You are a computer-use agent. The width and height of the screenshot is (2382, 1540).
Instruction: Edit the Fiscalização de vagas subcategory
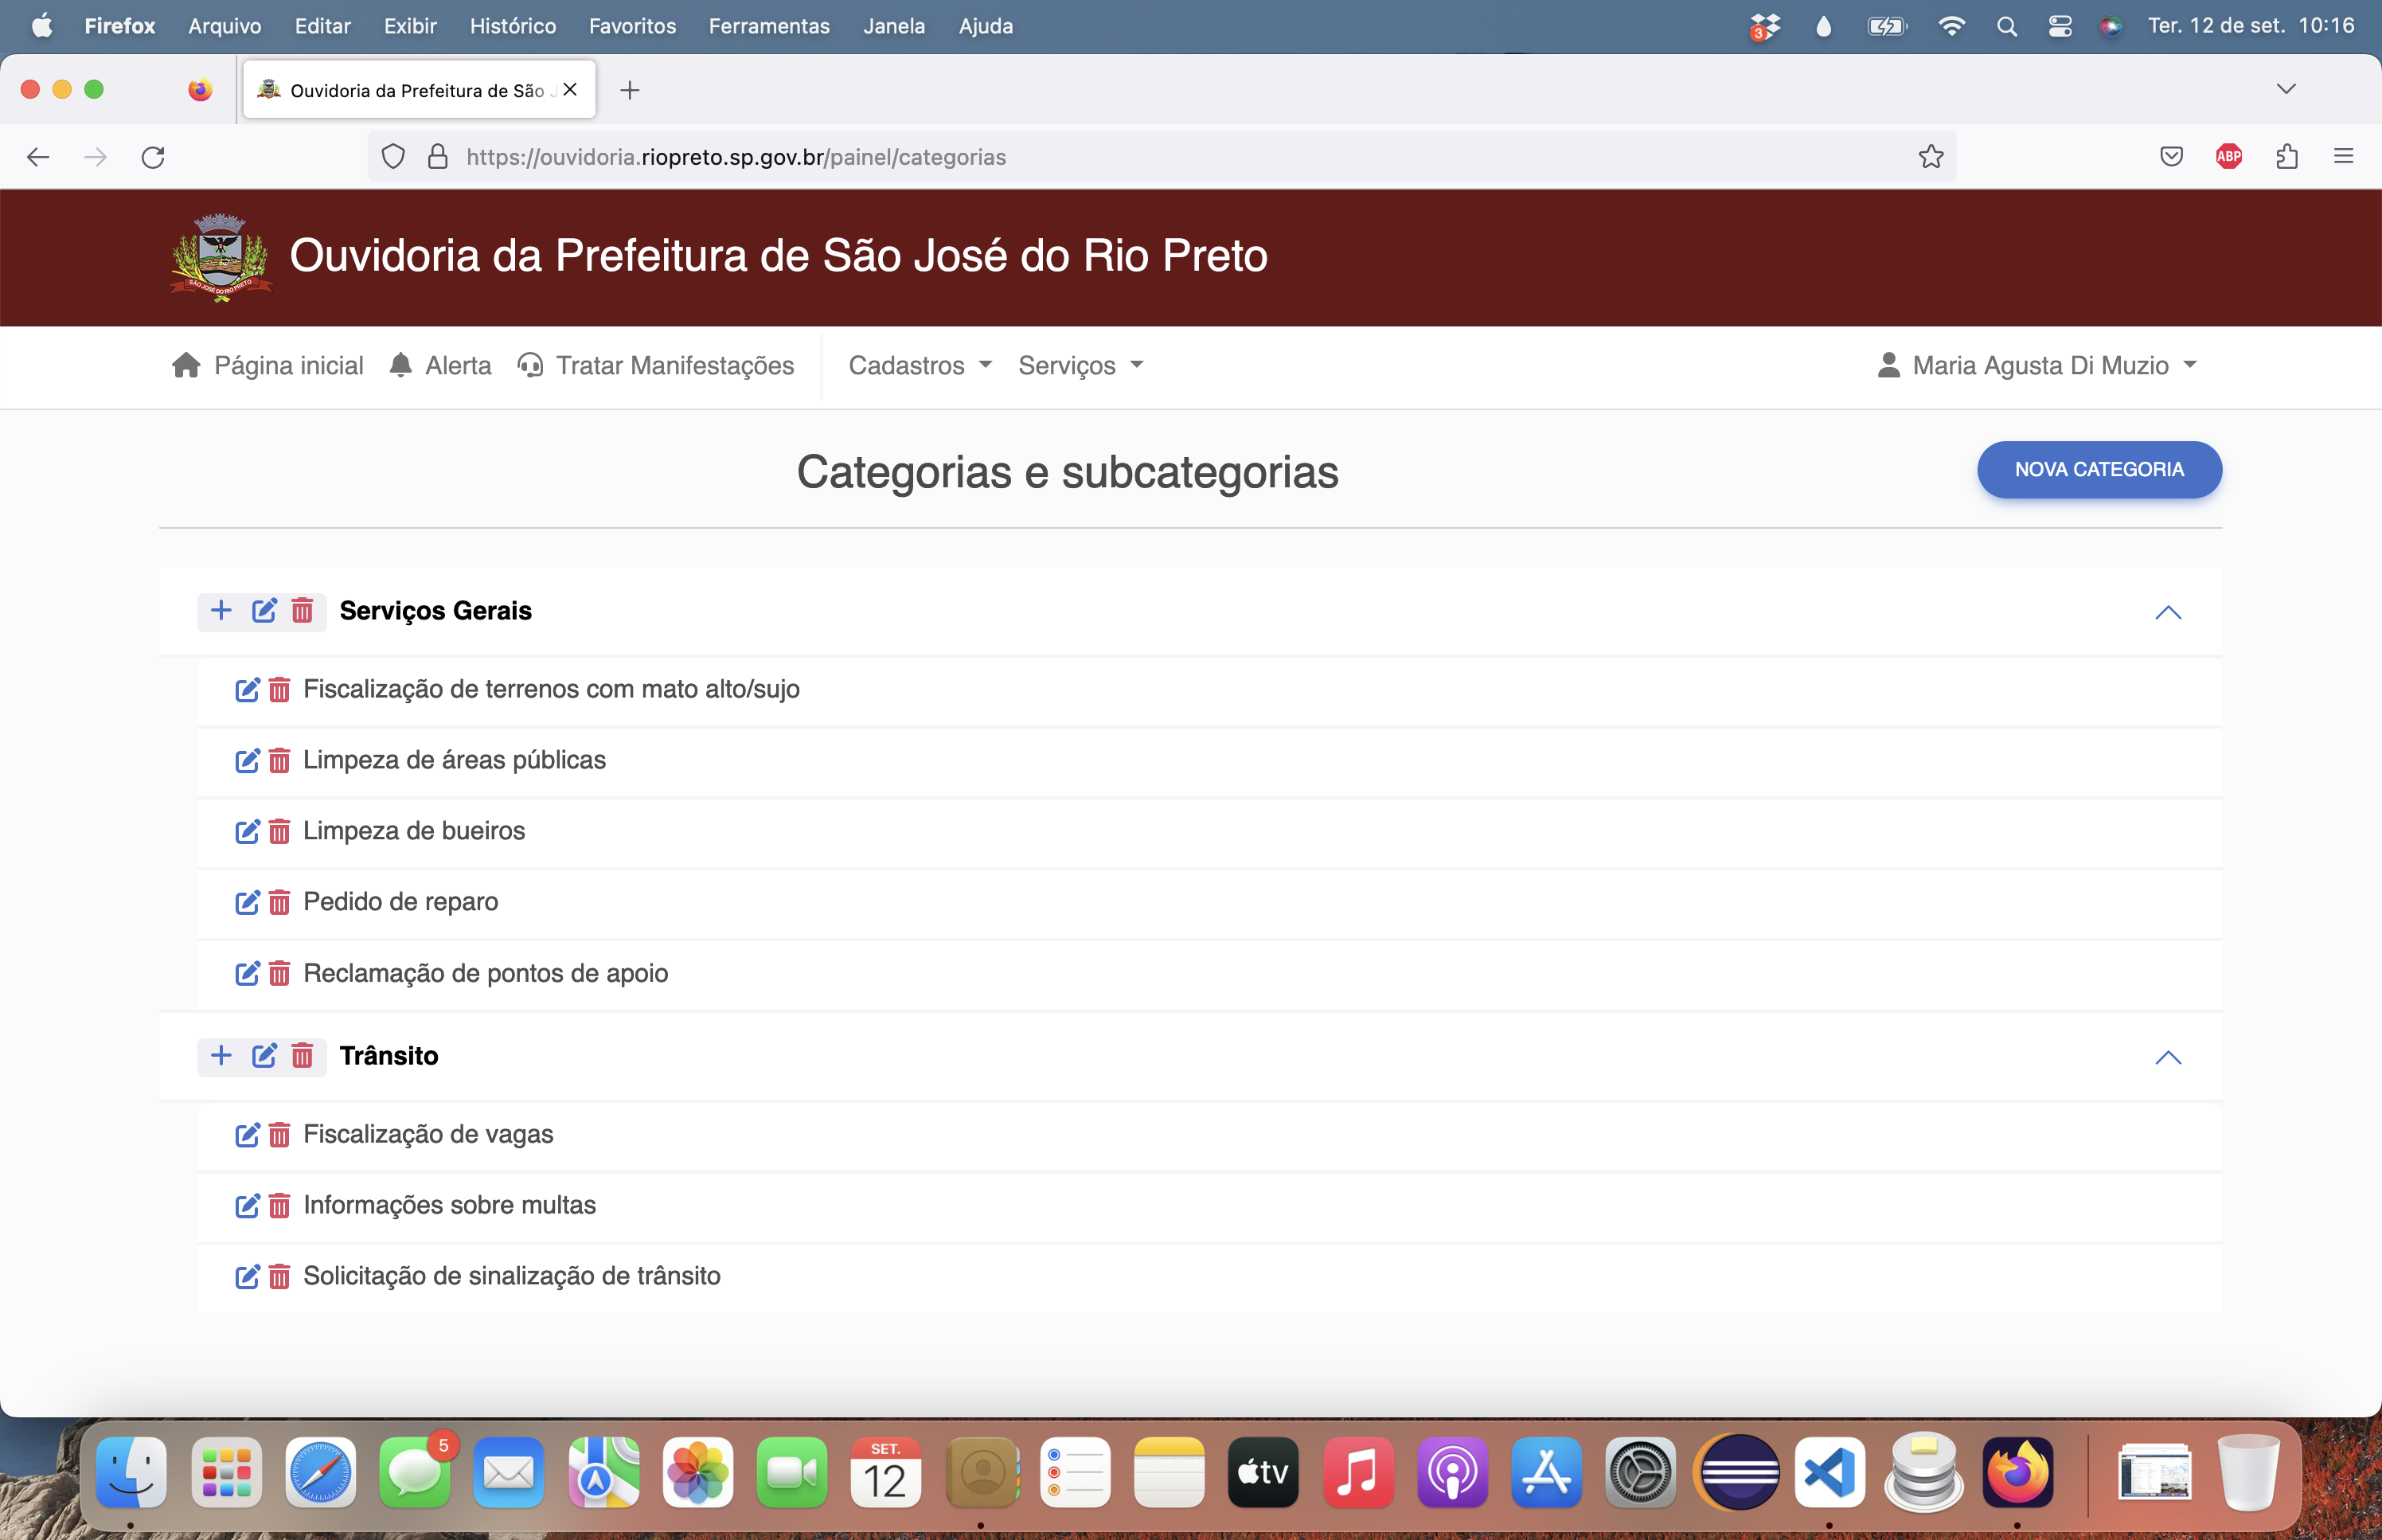[x=247, y=1134]
